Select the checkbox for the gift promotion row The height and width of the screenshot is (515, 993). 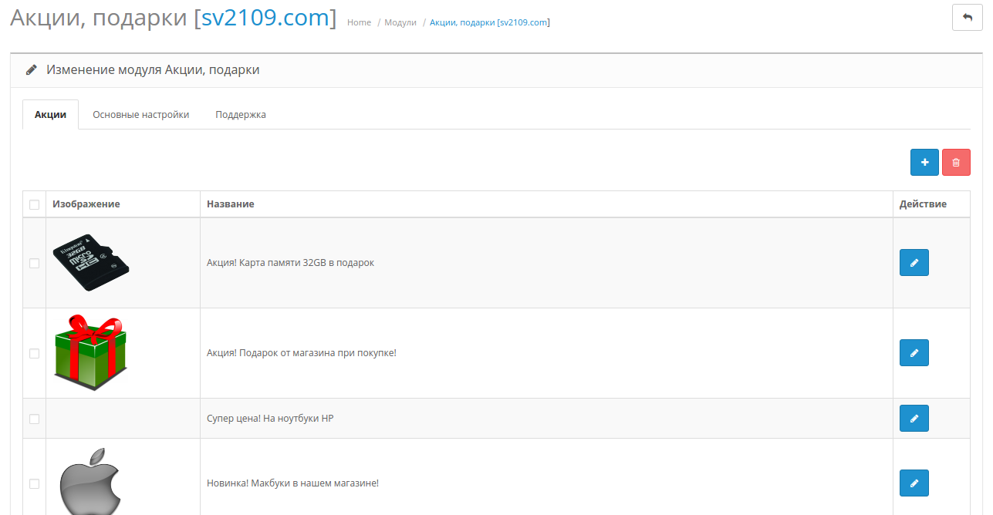[x=34, y=353]
